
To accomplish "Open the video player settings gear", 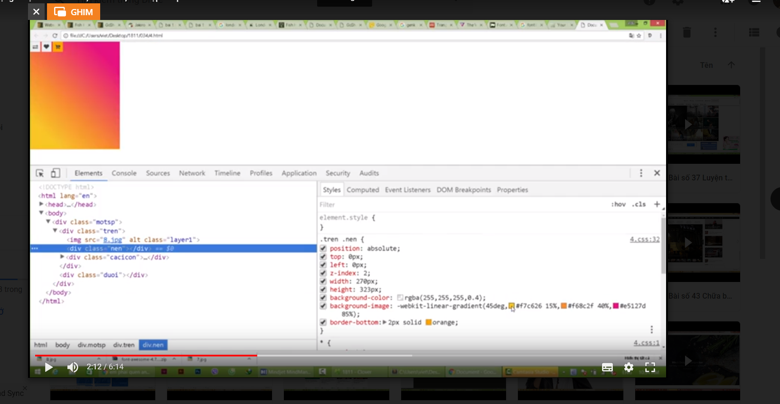I will coord(629,367).
